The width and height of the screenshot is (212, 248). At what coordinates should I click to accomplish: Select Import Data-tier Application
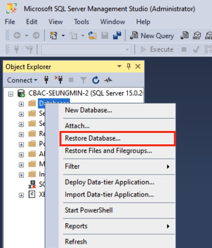(109, 194)
